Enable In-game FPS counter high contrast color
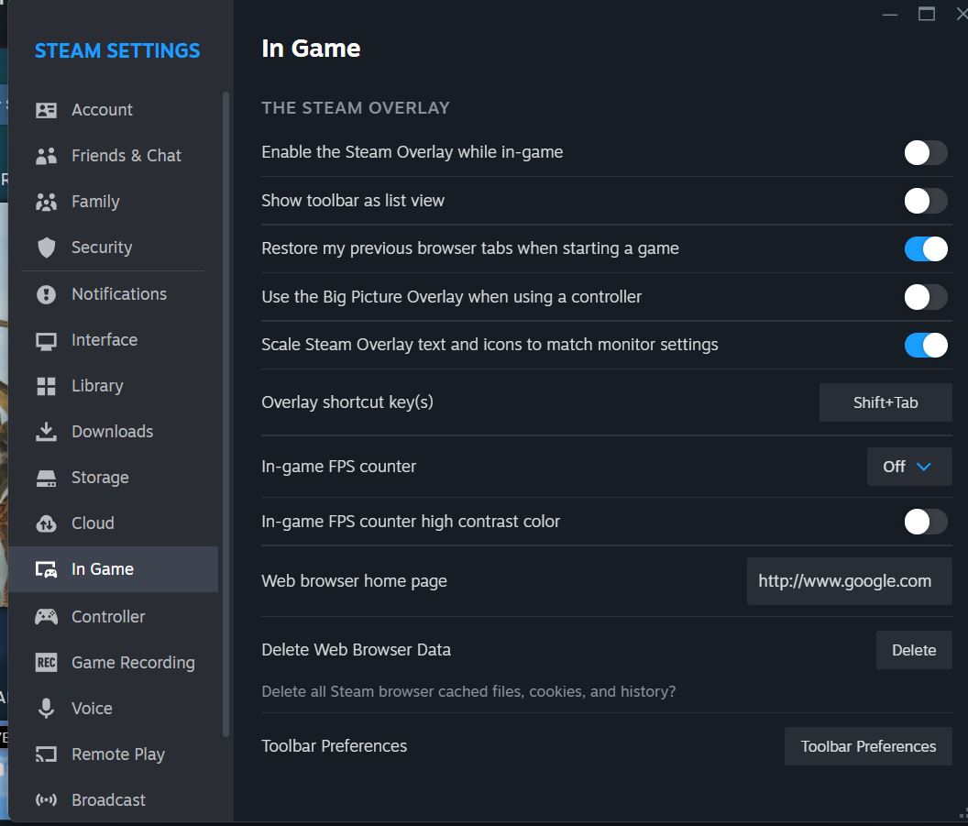968x826 pixels. [x=925, y=521]
